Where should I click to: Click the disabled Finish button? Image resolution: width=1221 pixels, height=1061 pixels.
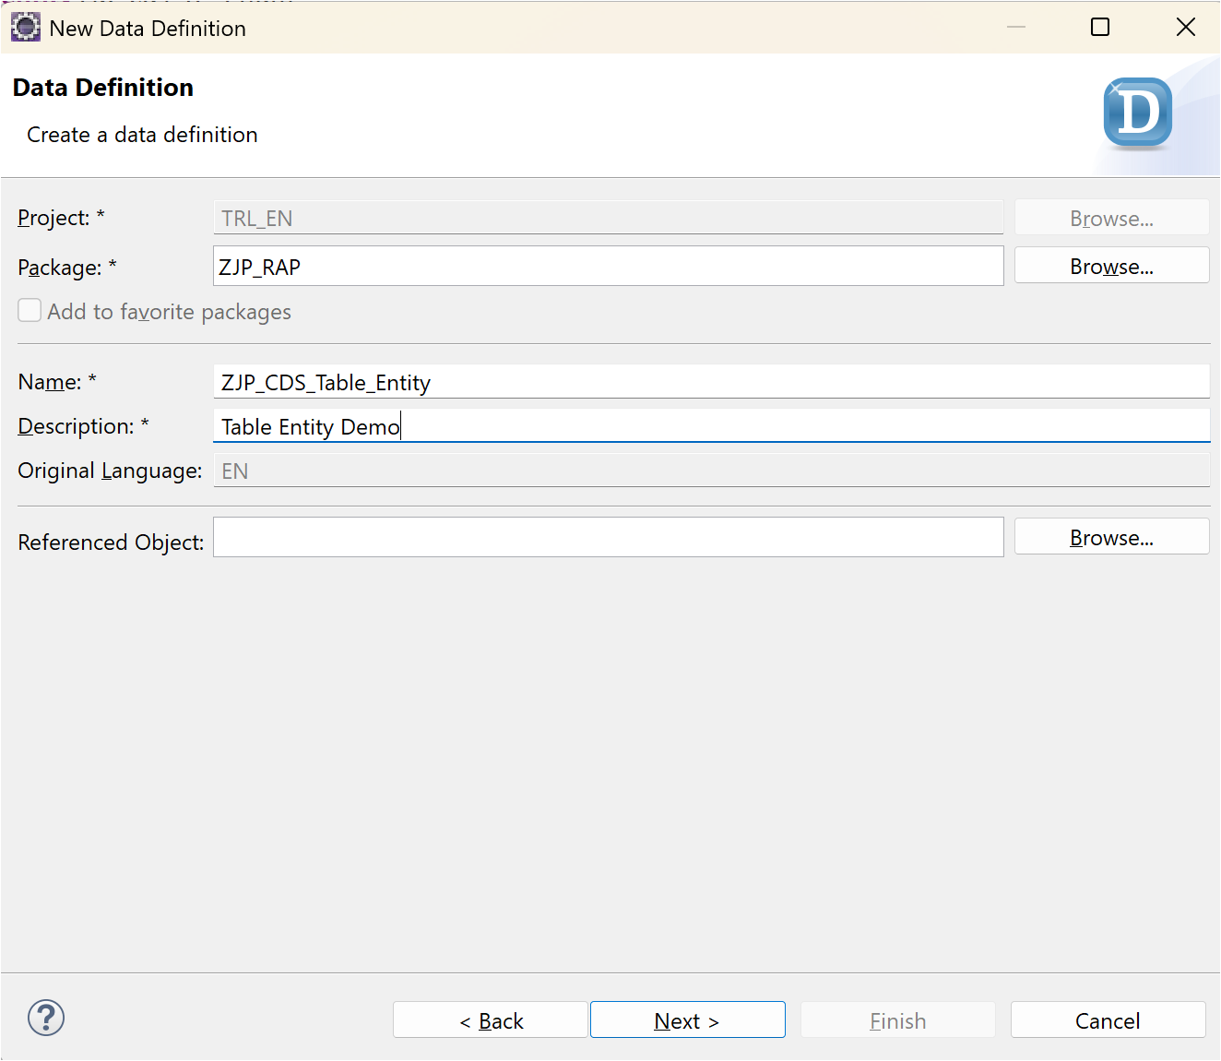click(x=897, y=1020)
